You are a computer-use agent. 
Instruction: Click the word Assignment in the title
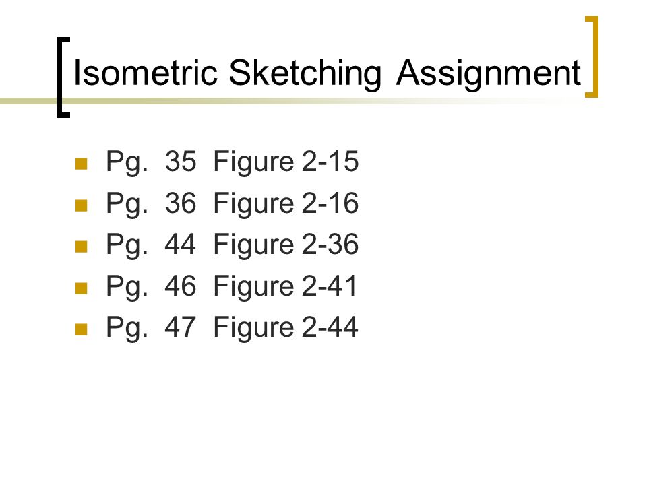[489, 73]
